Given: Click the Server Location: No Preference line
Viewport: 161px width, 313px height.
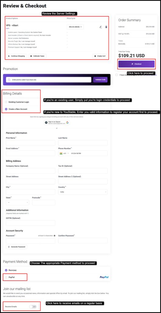Looking at the screenshot, I should pos(18,38).
